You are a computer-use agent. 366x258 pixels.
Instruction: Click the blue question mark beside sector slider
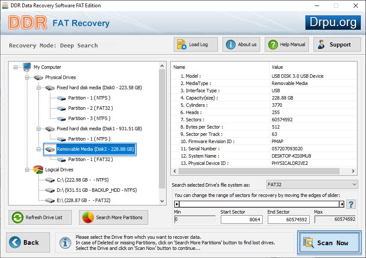point(351,204)
